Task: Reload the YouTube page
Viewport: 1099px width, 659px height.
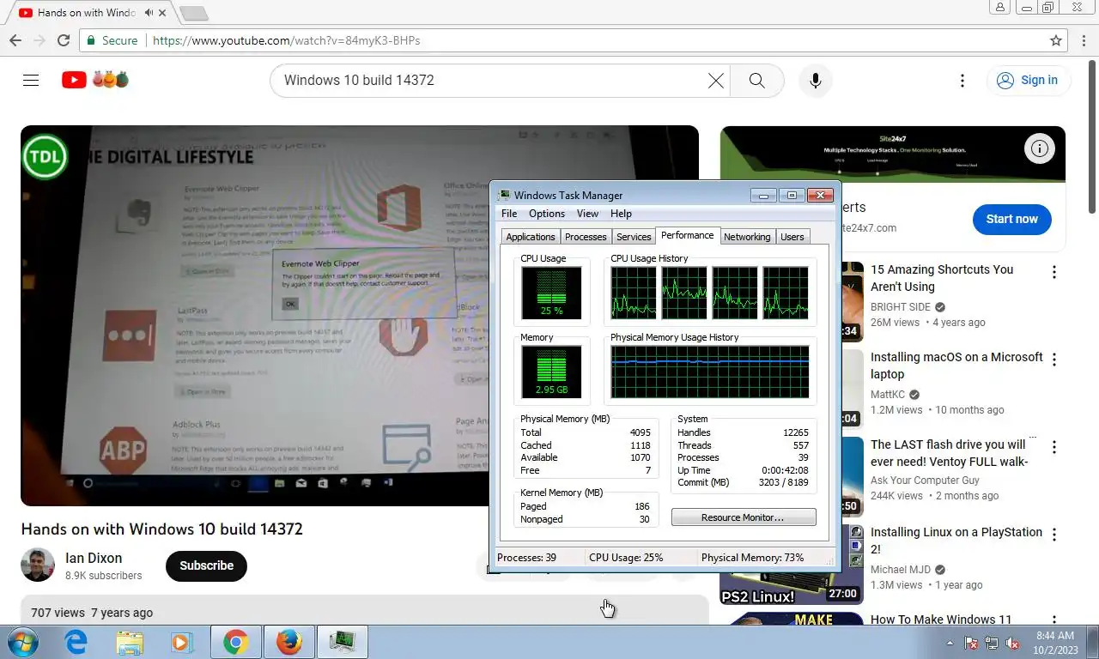Action: (x=64, y=40)
